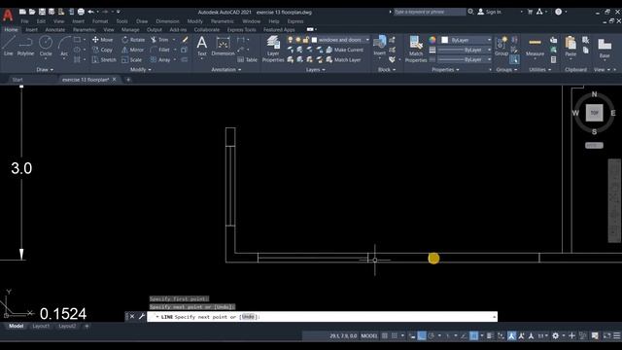Click Make Current layer button
Screen dimensions: 622x350
(x=344, y=50)
